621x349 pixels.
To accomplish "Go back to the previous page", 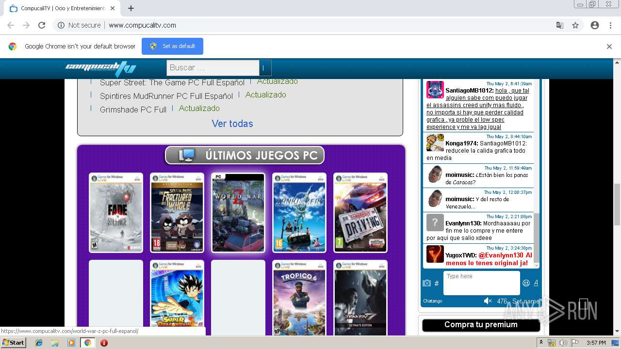I will (11, 25).
